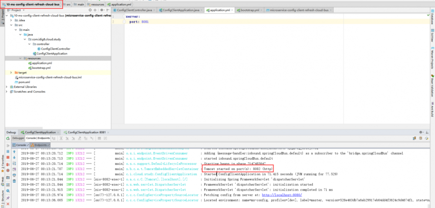Select the Debugger tab
435x208 pixels.
(x=19, y=138)
